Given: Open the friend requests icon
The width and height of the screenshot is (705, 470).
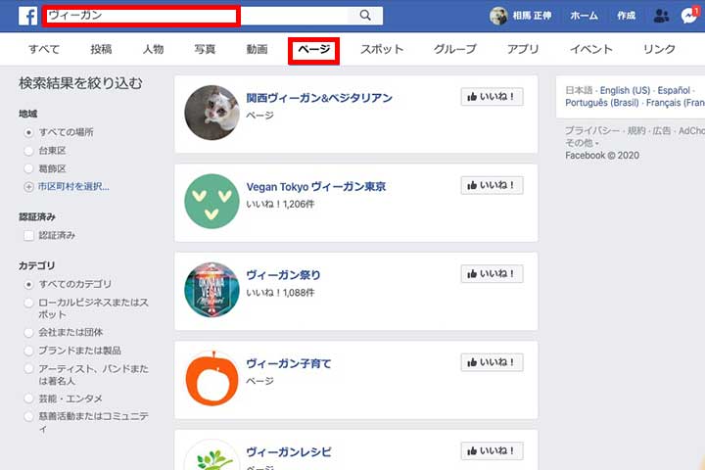Looking at the screenshot, I should pyautogui.click(x=661, y=16).
